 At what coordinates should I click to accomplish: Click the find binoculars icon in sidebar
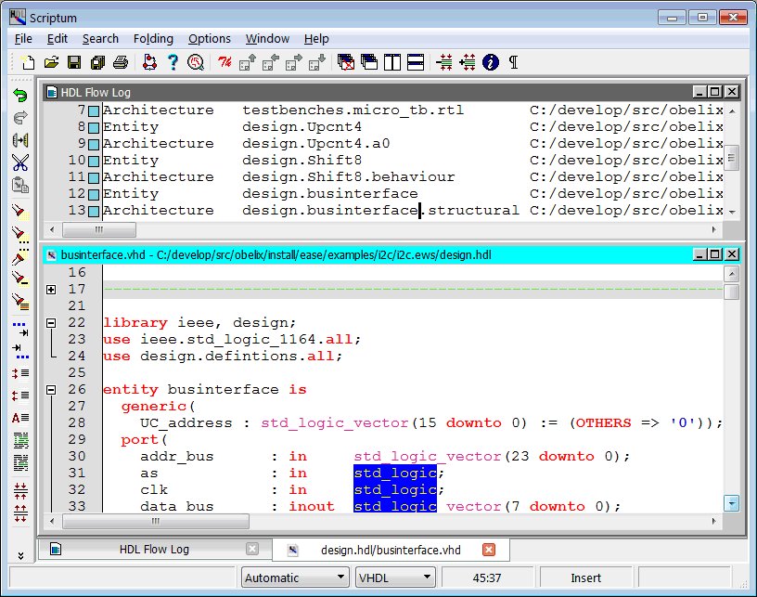coord(19,140)
